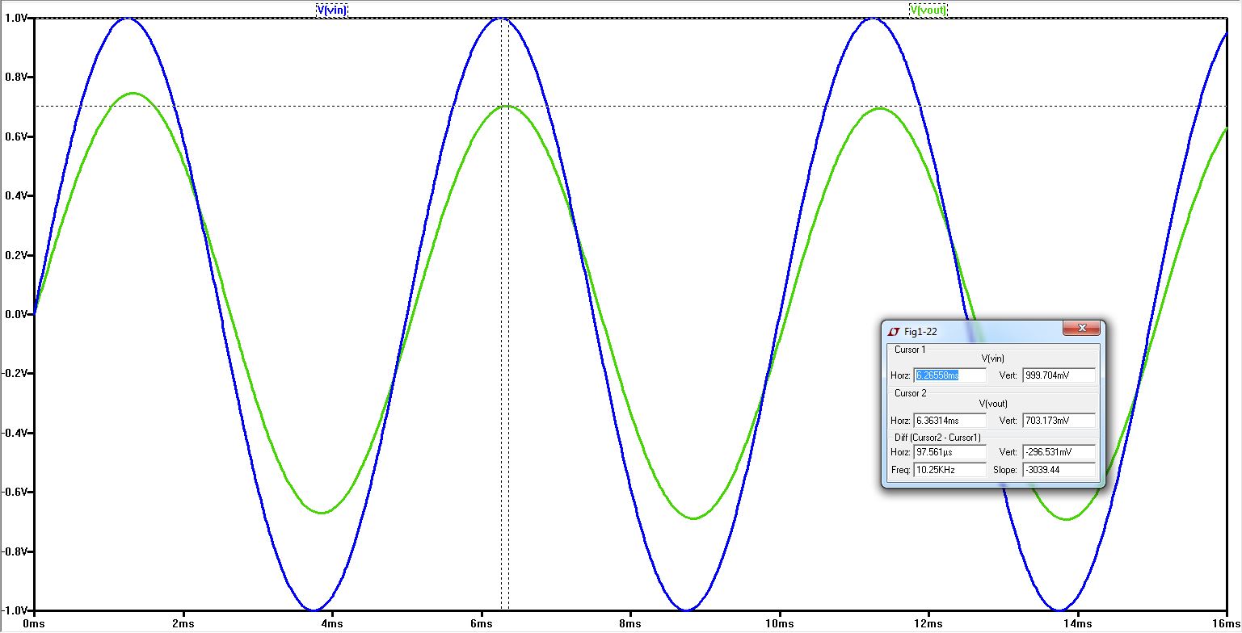Click the V(vout) trace label
The height and width of the screenshot is (633, 1242).
927,10
